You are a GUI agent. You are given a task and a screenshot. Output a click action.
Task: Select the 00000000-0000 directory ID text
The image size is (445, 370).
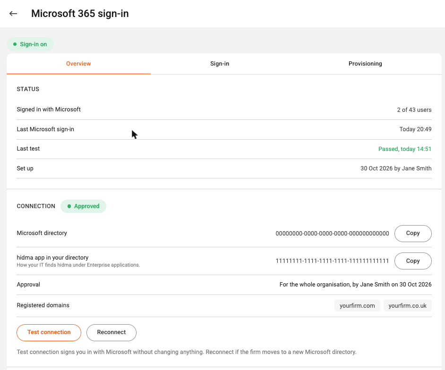click(332, 233)
